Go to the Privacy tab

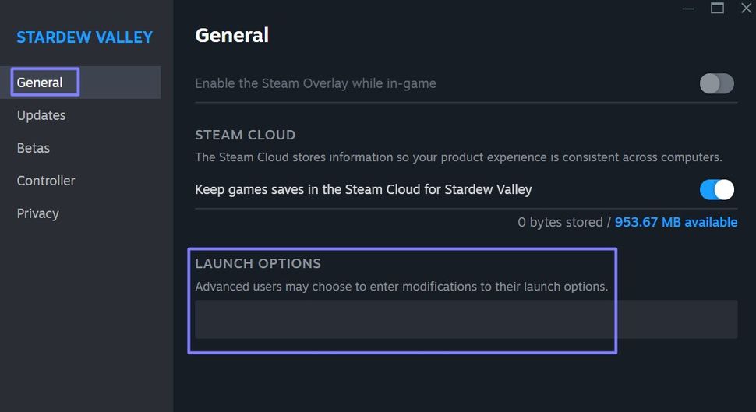38,213
